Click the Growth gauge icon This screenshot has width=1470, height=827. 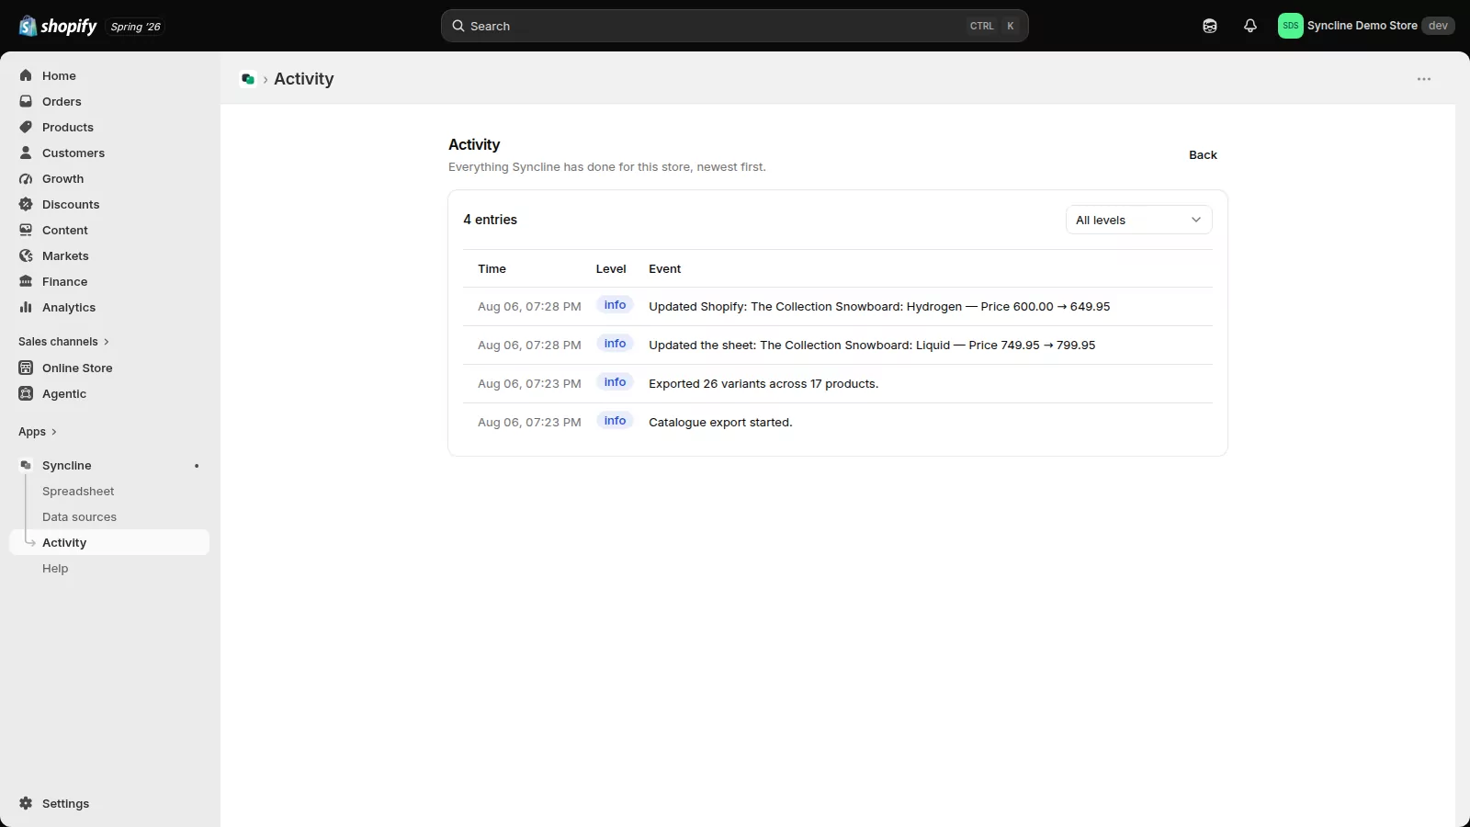coord(26,178)
